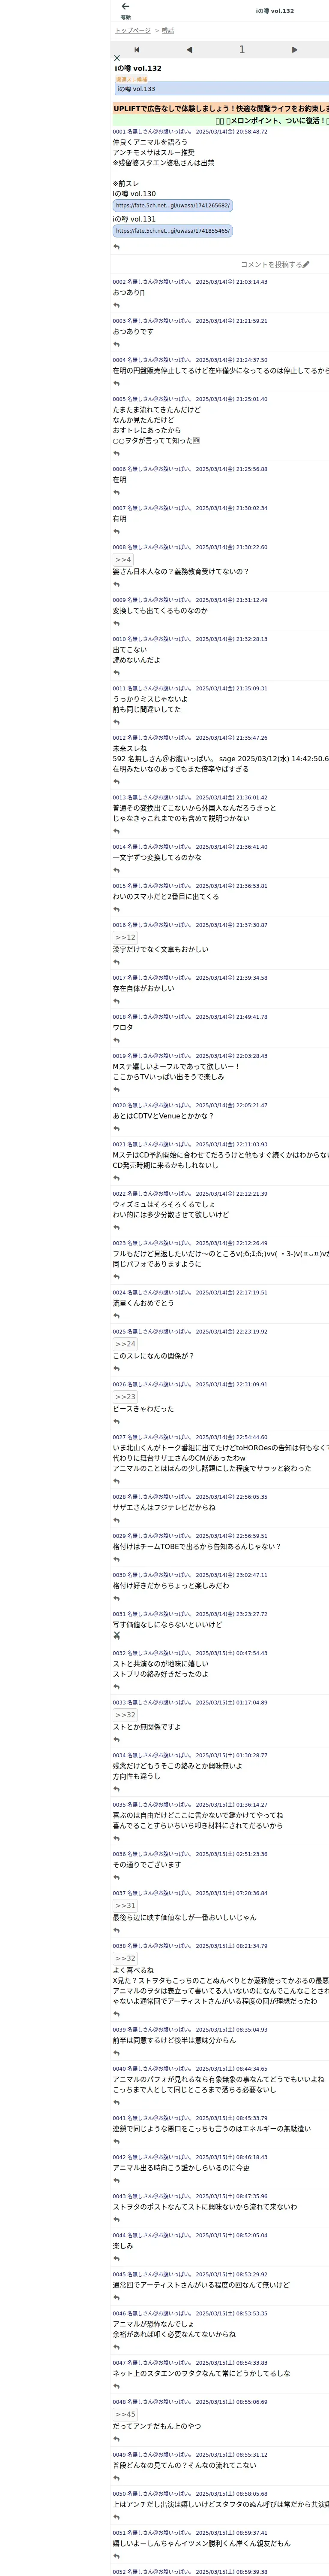Click reply arrow under post 0005
Screen dimensions: 329x2576
117,453
